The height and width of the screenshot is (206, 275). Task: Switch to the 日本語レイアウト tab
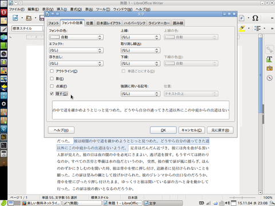(x=109, y=23)
